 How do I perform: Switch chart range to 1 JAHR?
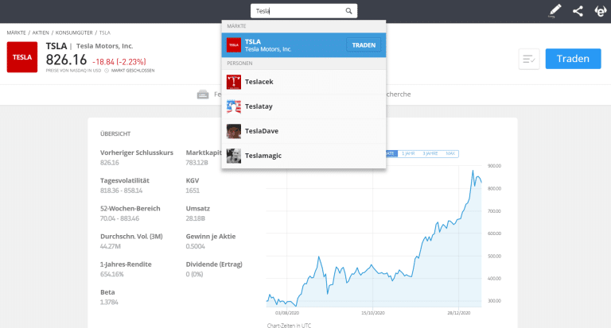click(409, 152)
